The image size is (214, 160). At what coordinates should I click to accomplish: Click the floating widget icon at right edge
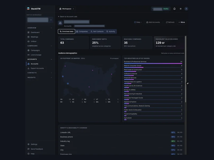coord(188,83)
